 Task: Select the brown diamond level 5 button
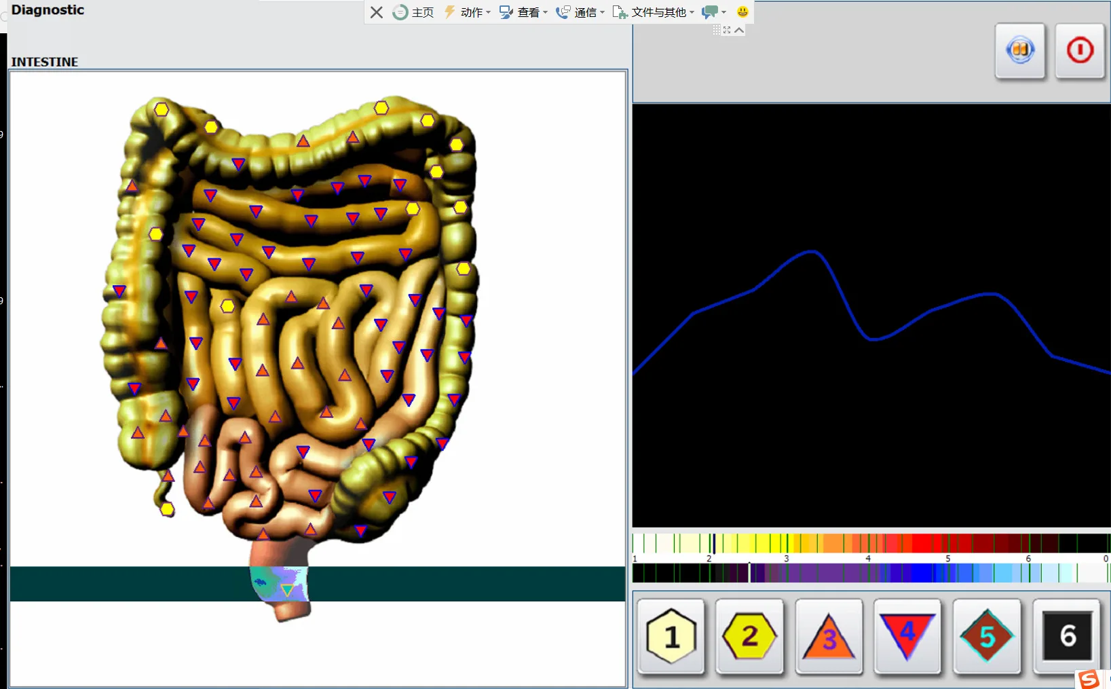[x=986, y=636]
